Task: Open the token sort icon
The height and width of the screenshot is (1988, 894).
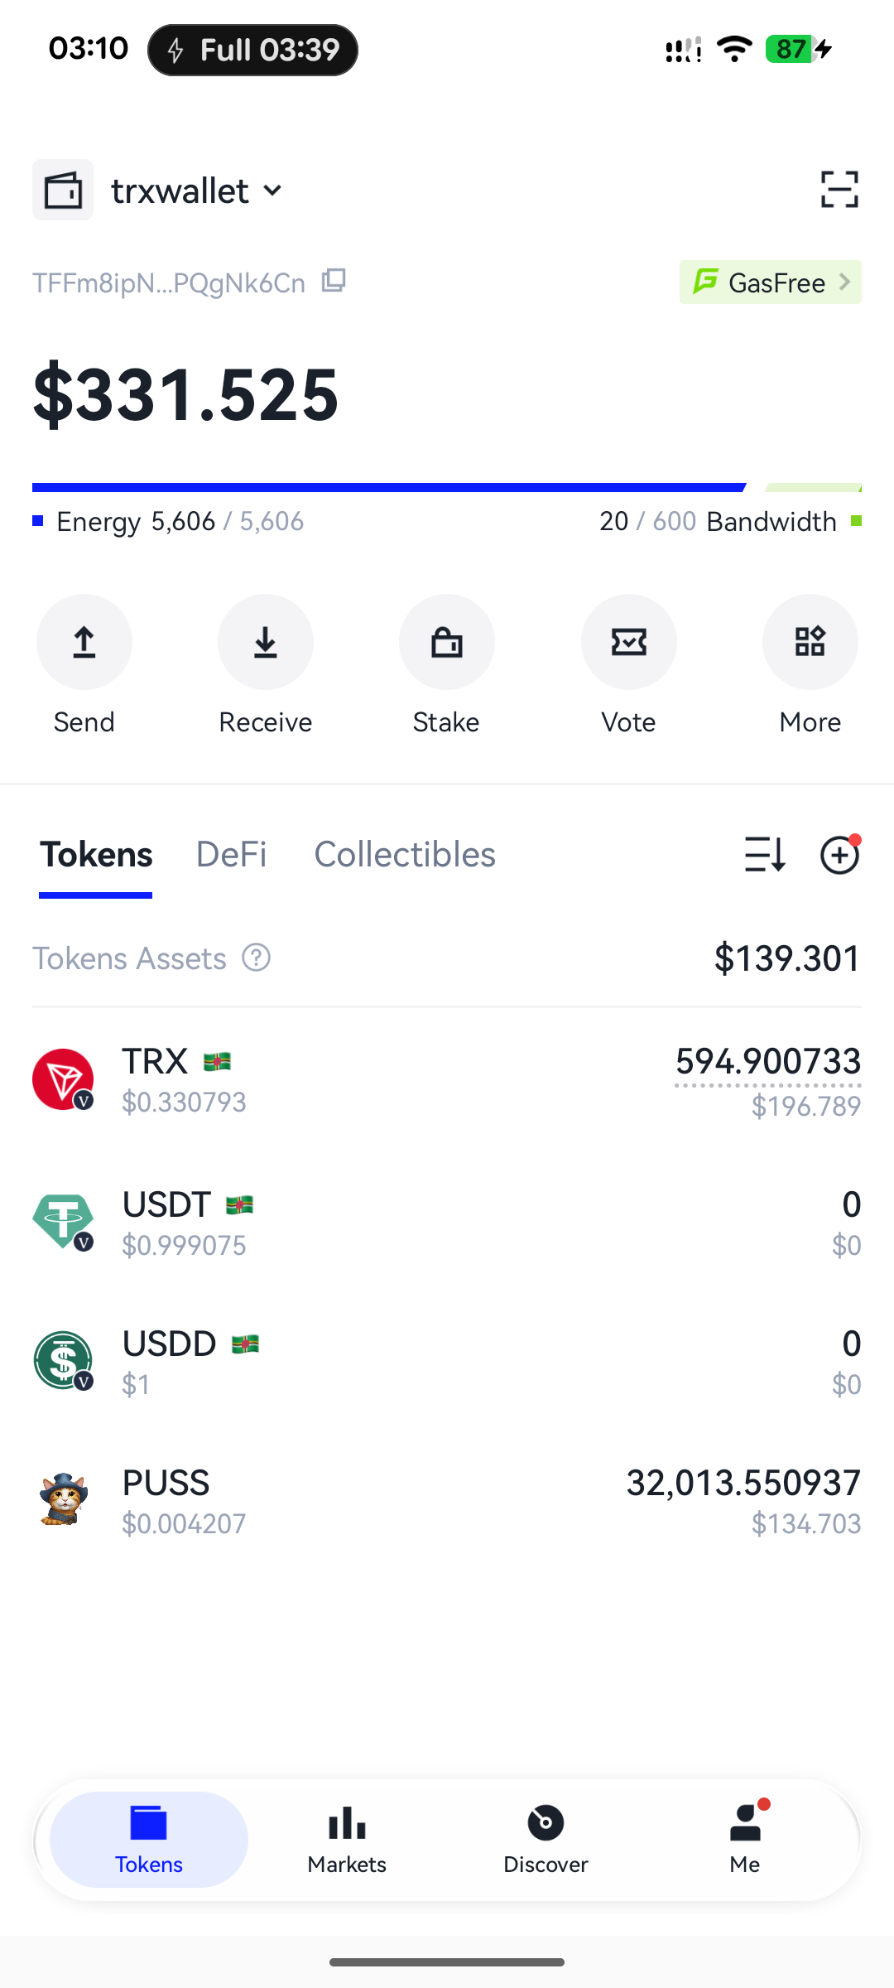Action: point(765,855)
